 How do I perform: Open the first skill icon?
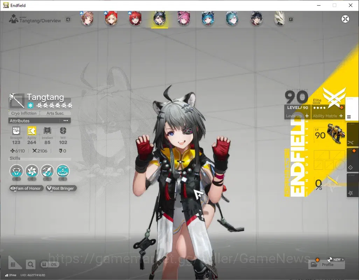click(x=16, y=171)
